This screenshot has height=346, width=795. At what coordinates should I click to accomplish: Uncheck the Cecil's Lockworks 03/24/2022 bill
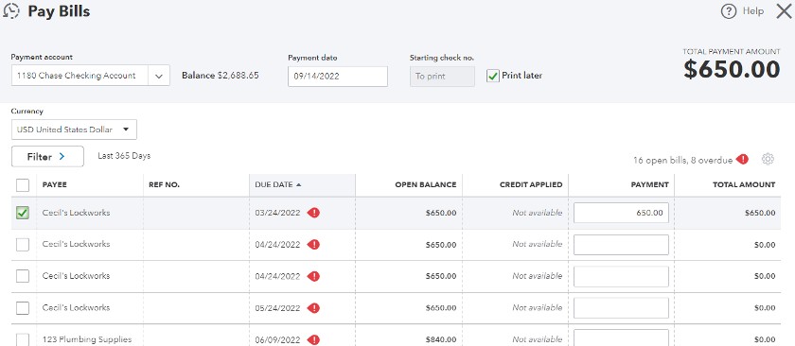click(23, 213)
